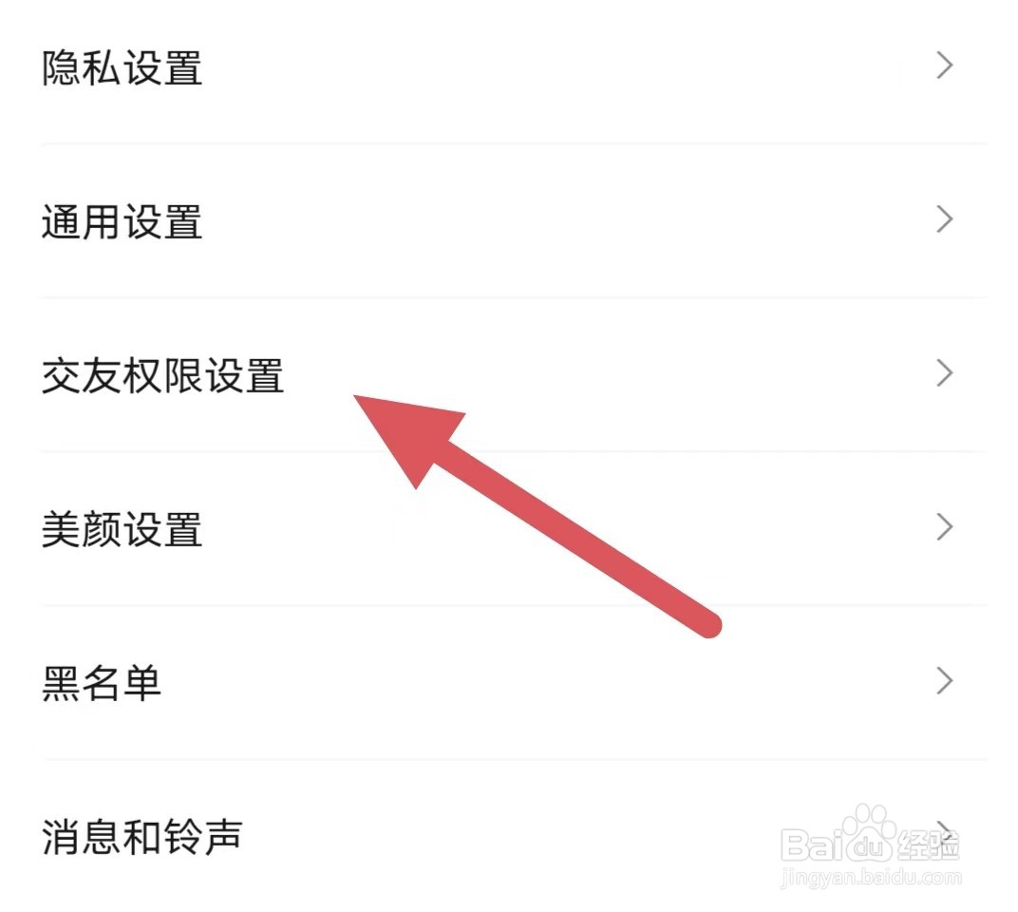Tap the arrow icon next to 通用设置

point(945,219)
